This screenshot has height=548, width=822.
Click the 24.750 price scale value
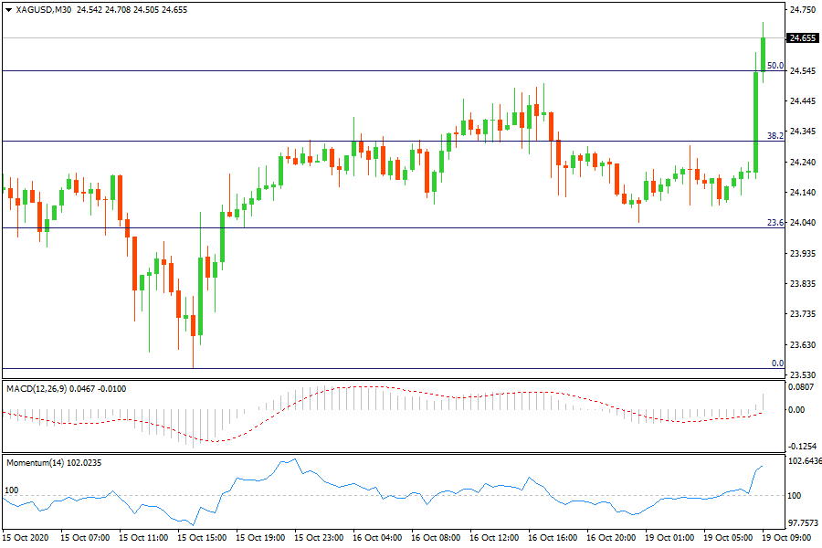coord(802,10)
